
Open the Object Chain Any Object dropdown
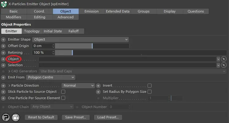click(x=52, y=107)
